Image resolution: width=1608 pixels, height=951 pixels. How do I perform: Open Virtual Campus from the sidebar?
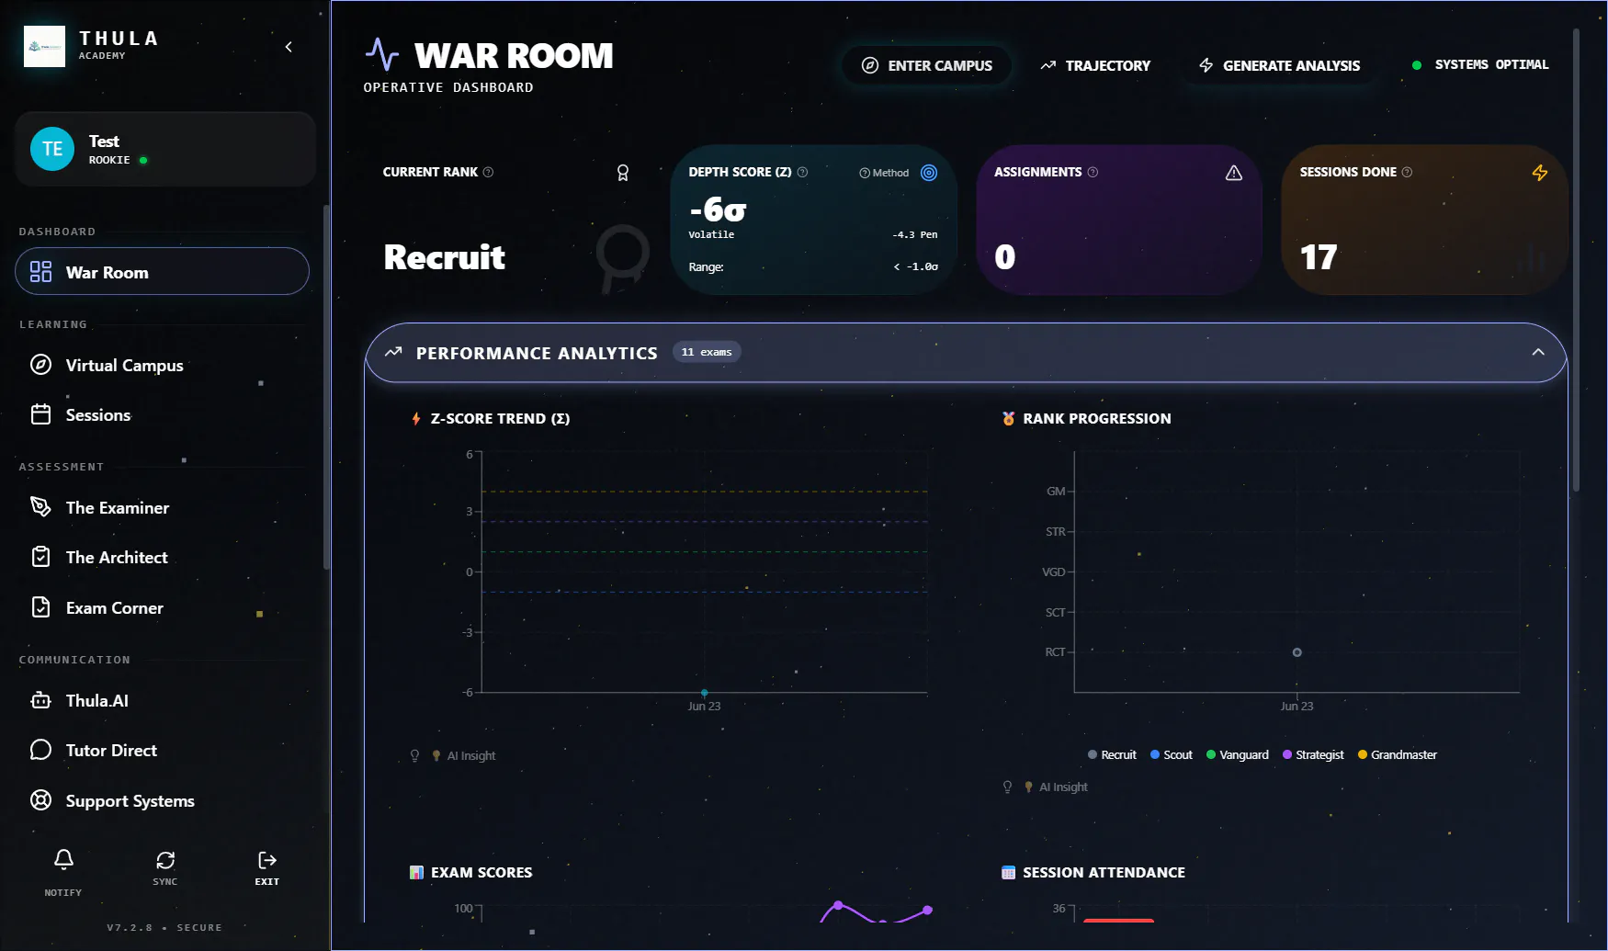162,365
